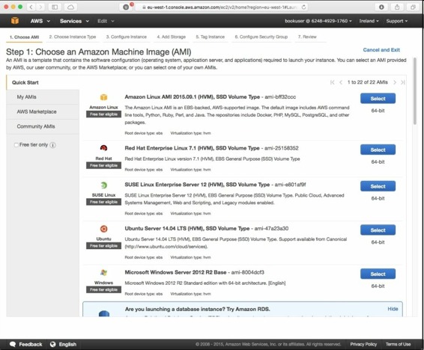Click Cancel and Exit link
The image size is (424, 350).
pyautogui.click(x=381, y=50)
